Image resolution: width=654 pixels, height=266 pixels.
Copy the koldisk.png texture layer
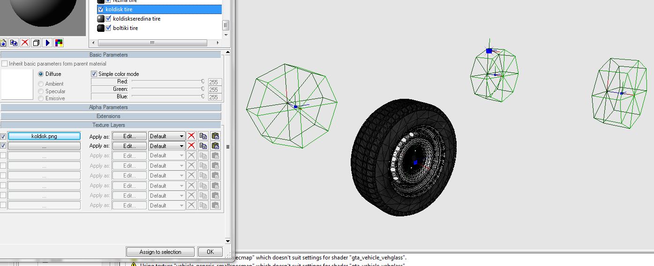click(x=203, y=136)
